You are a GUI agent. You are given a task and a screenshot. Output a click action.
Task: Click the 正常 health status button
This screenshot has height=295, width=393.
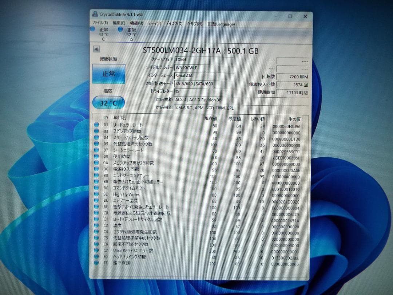click(108, 74)
